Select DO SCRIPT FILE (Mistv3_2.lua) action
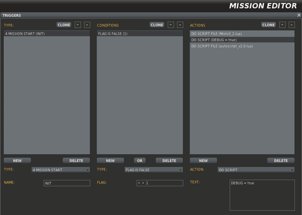The height and width of the screenshot is (215, 302). (242, 33)
